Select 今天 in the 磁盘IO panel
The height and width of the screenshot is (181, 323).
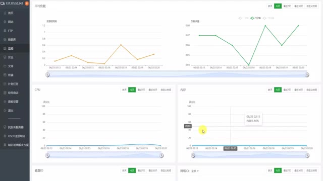pos(132,170)
